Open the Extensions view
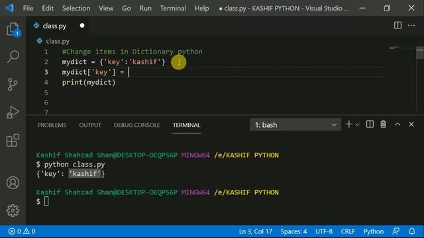The height and width of the screenshot is (238, 424). click(x=13, y=140)
